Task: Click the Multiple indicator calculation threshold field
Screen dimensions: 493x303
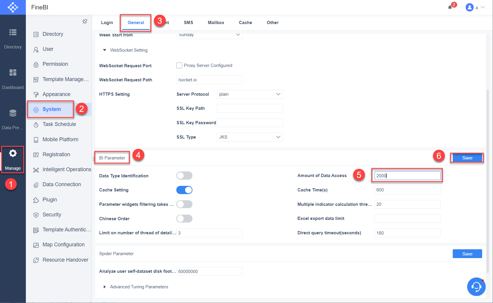Action: click(408, 204)
